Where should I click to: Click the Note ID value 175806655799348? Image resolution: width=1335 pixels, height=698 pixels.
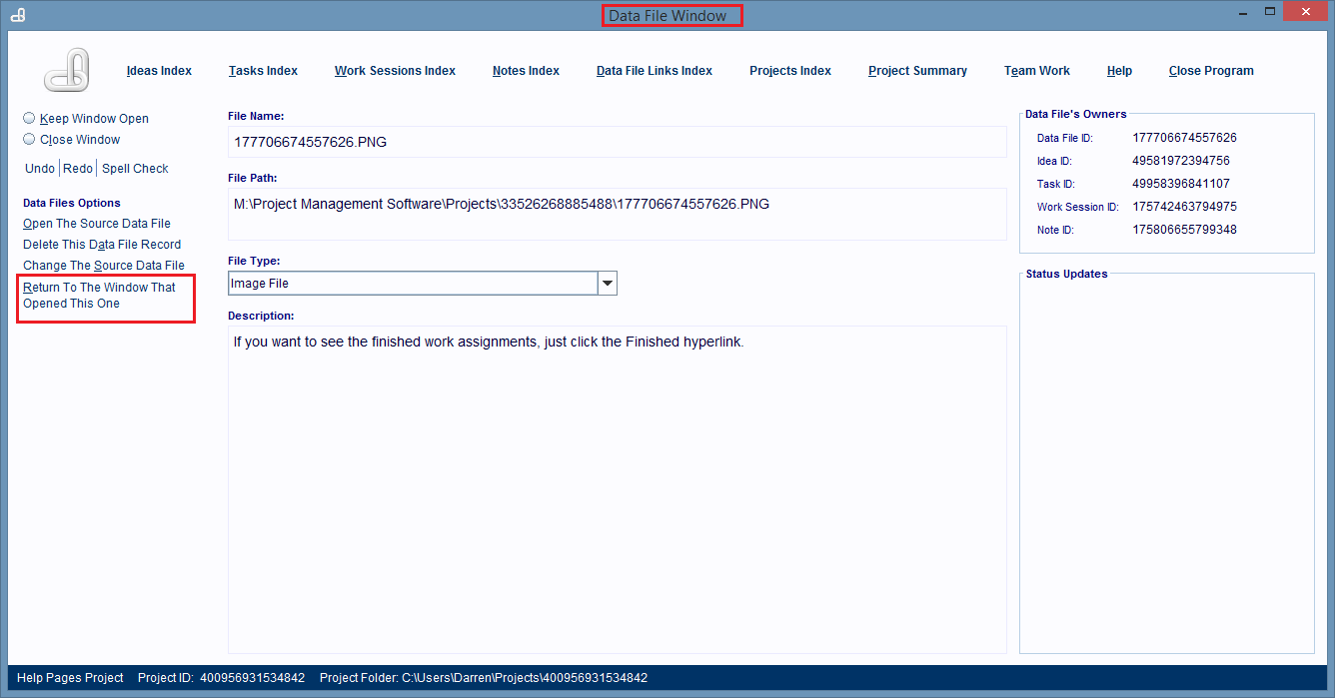coord(1185,230)
